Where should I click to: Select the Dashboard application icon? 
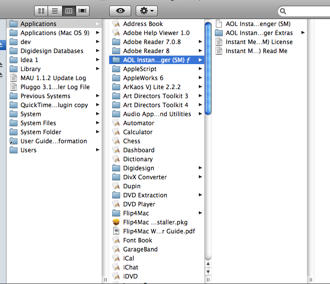click(x=116, y=150)
